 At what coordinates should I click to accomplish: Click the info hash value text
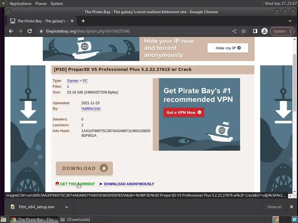[x=116, y=133]
